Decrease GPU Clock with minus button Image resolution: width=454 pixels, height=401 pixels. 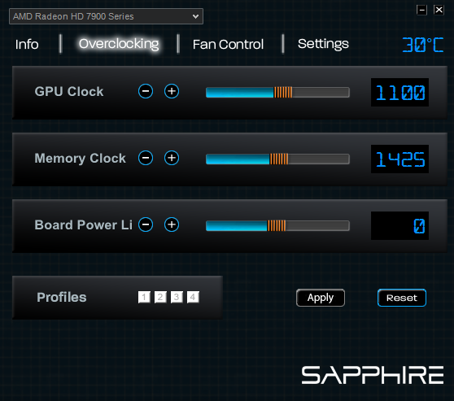(146, 91)
